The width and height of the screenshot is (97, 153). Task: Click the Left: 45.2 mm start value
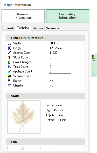coord(54,105)
